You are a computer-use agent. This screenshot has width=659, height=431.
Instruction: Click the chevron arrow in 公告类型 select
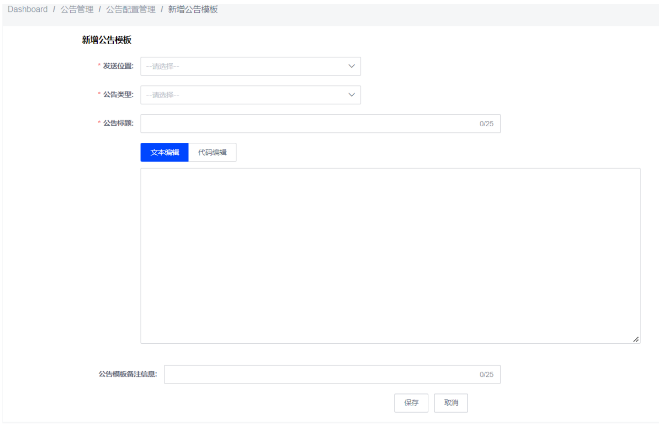click(x=351, y=94)
